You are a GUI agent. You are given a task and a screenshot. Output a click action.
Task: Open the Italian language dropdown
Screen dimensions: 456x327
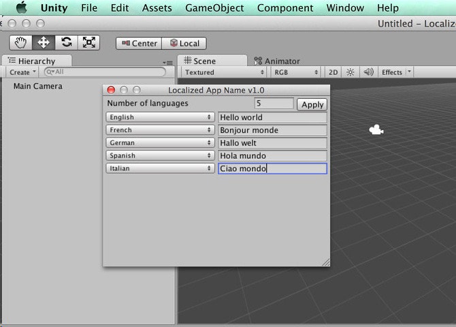[x=160, y=168]
